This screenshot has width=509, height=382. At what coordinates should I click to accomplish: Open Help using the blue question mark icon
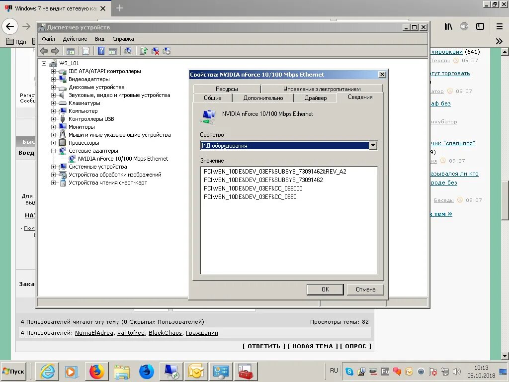tap(101, 51)
